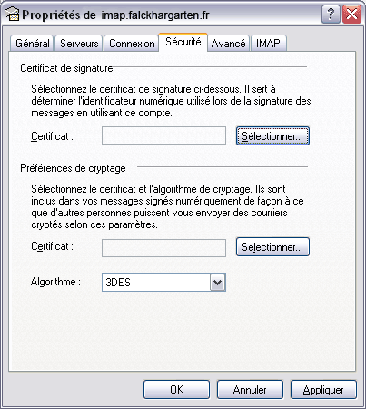Image resolution: width=366 pixels, height=409 pixels.
Task: Click the question mark help button
Action: [x=331, y=14]
